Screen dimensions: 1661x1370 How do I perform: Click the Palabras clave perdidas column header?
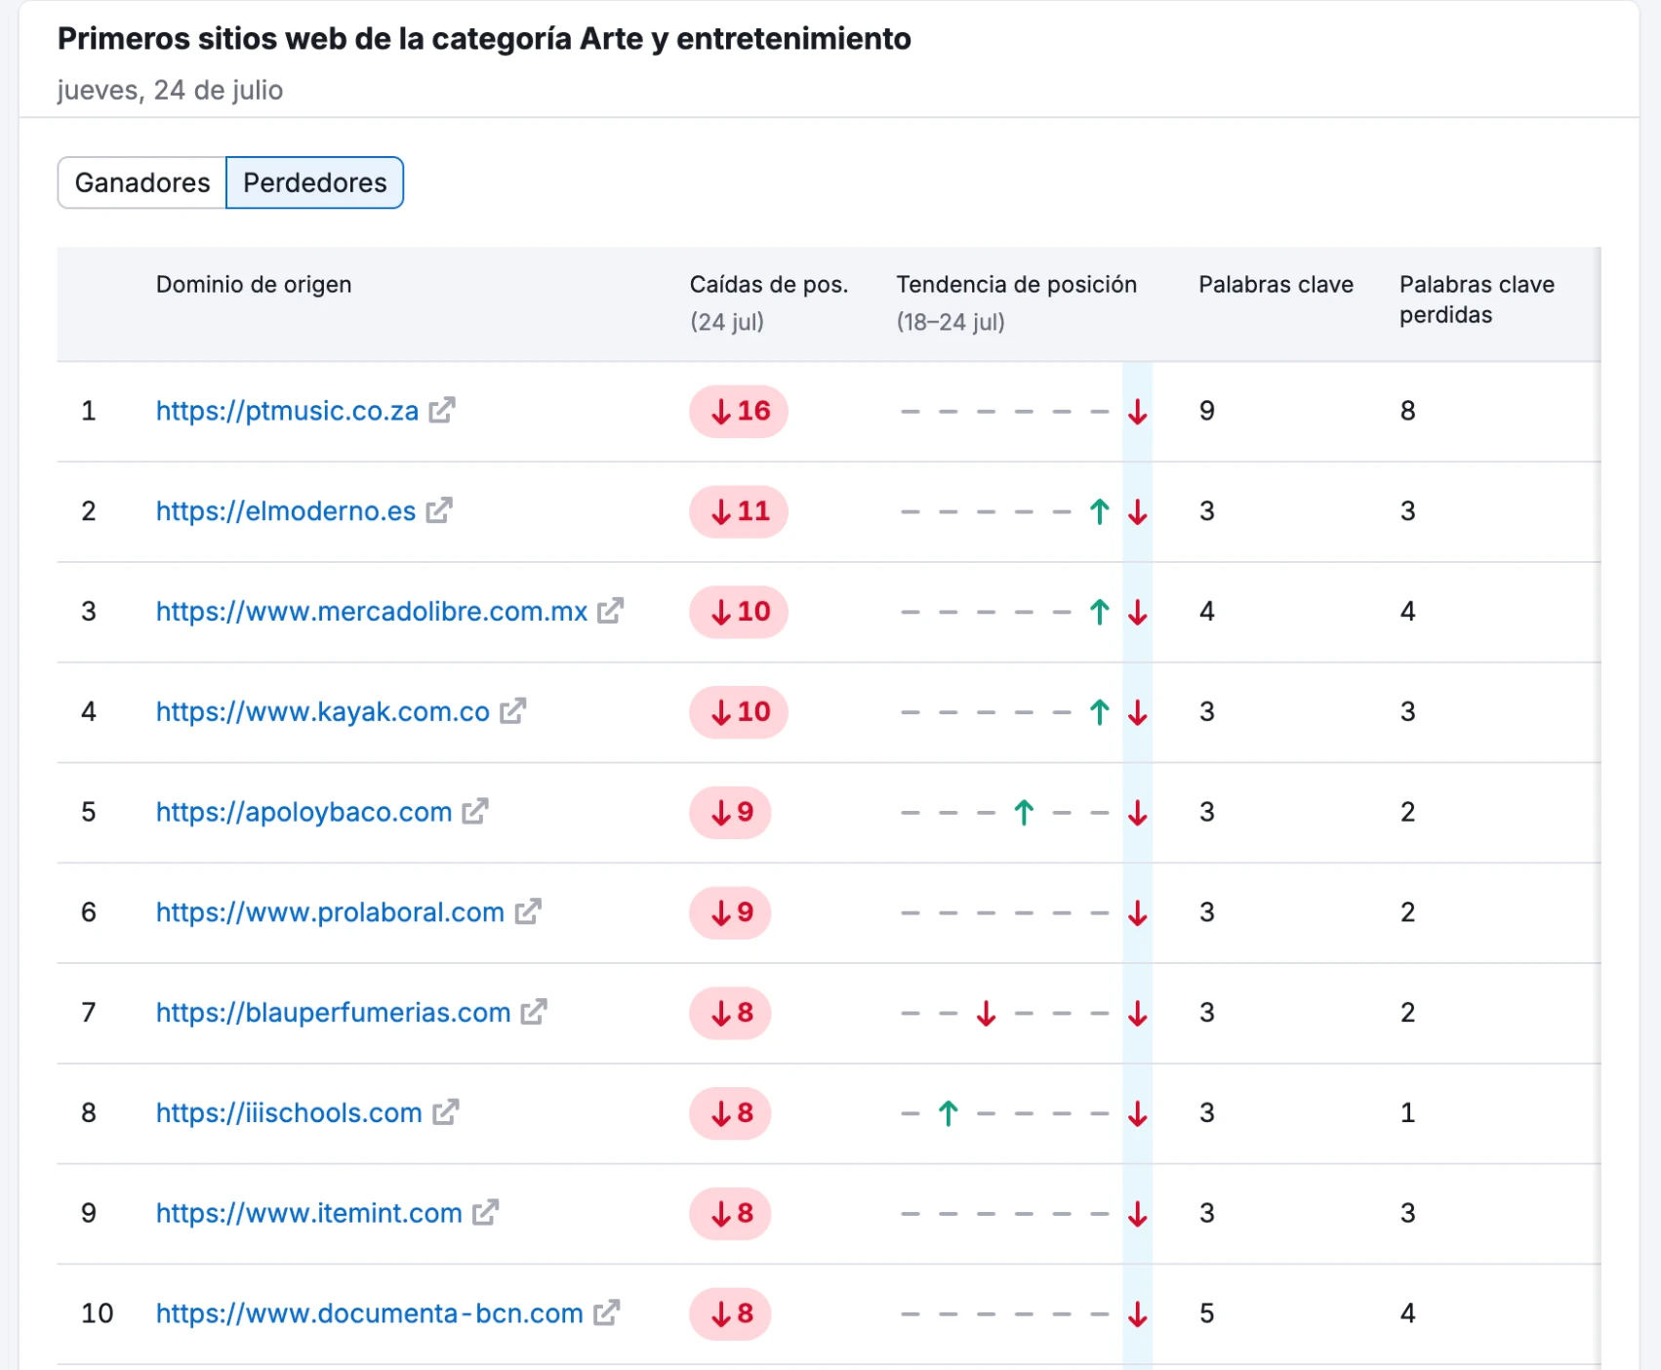1476,300
